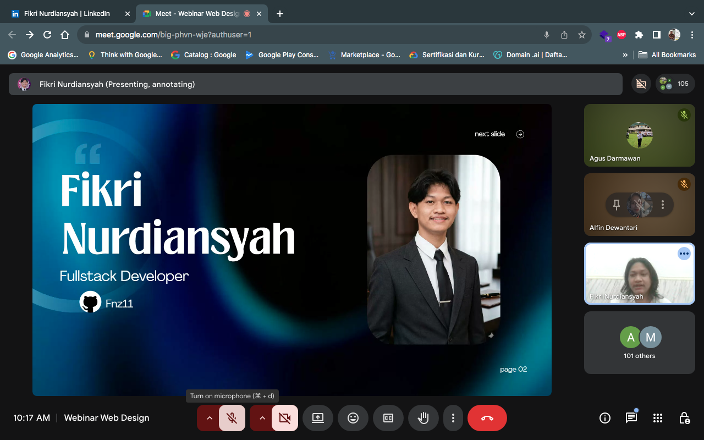Turn on the camera

(x=284, y=418)
